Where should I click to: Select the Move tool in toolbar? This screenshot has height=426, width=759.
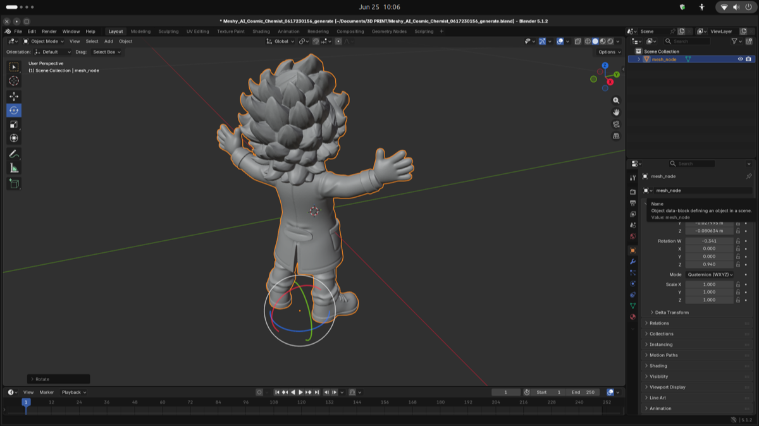click(x=14, y=96)
